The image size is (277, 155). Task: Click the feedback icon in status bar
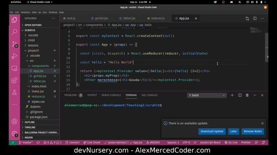(256, 143)
